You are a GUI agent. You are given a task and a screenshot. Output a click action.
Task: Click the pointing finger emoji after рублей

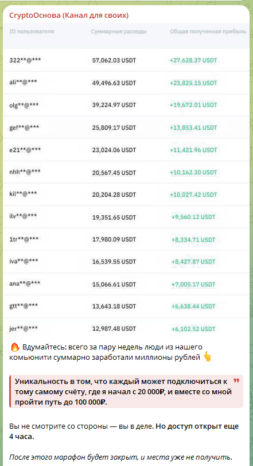207,358
